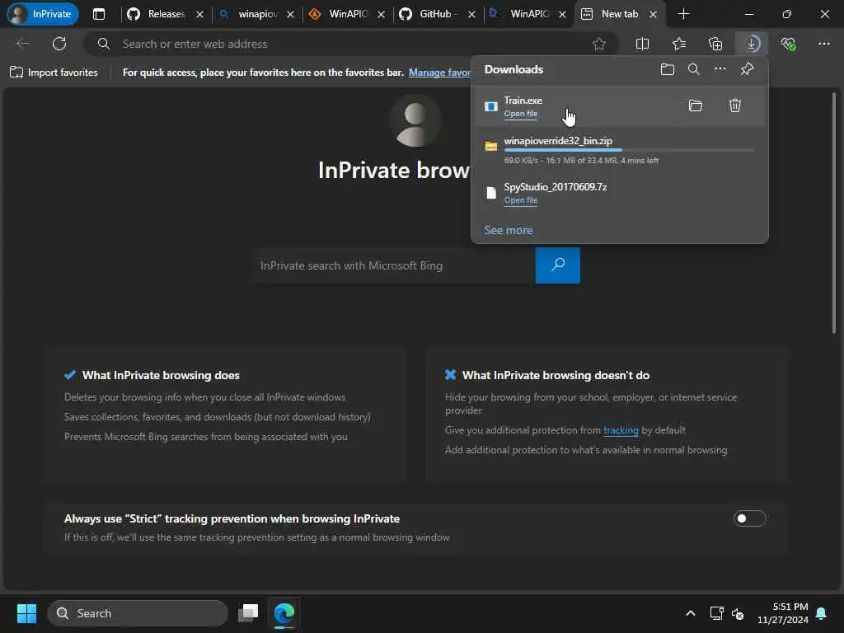This screenshot has height=633, width=844.
Task: Click InPrivate search with Microsoft Bing field
Action: pyautogui.click(x=396, y=265)
